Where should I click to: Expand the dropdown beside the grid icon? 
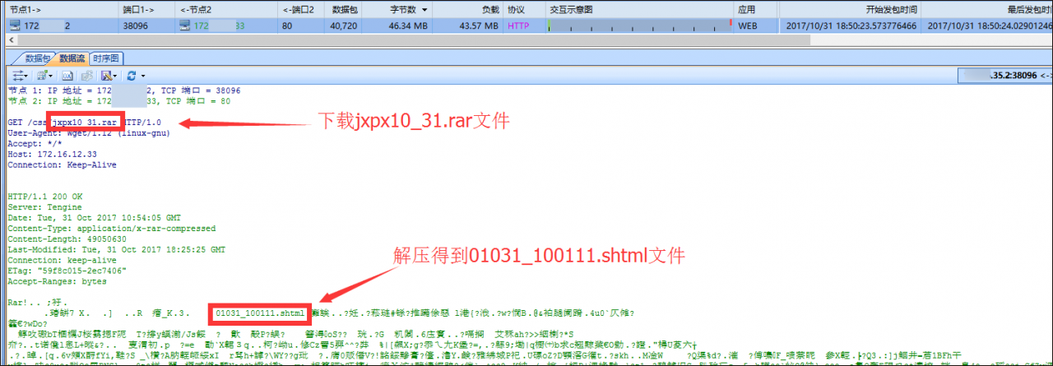click(51, 76)
